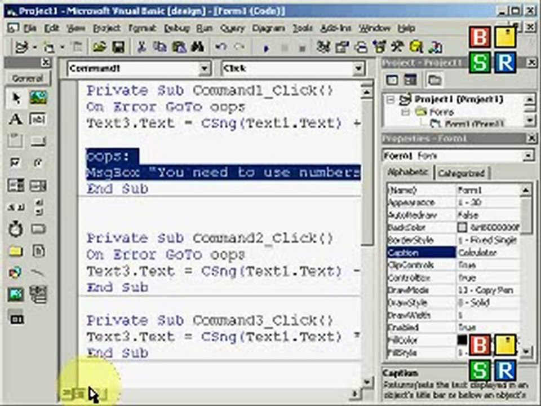Select the Data control in the toolbox

[38, 294]
